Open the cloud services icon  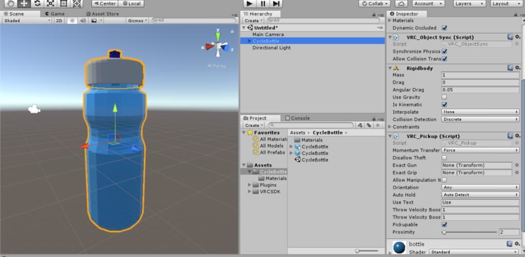click(x=401, y=4)
